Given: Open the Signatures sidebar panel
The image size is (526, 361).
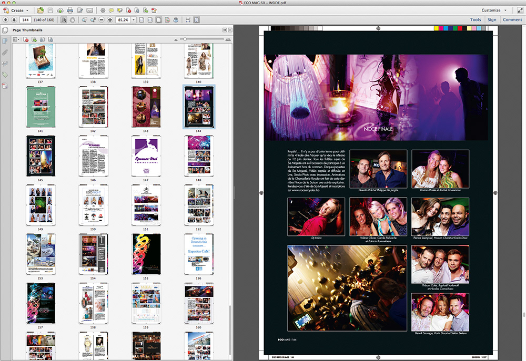Looking at the screenshot, I should coord(5,64).
